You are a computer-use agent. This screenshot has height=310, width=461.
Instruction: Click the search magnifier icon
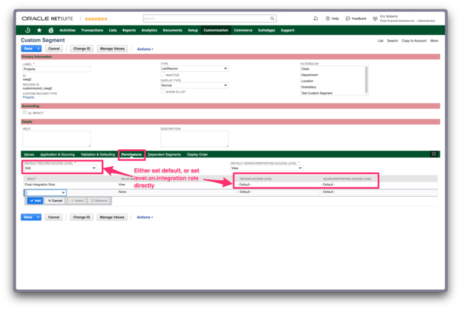(272, 19)
